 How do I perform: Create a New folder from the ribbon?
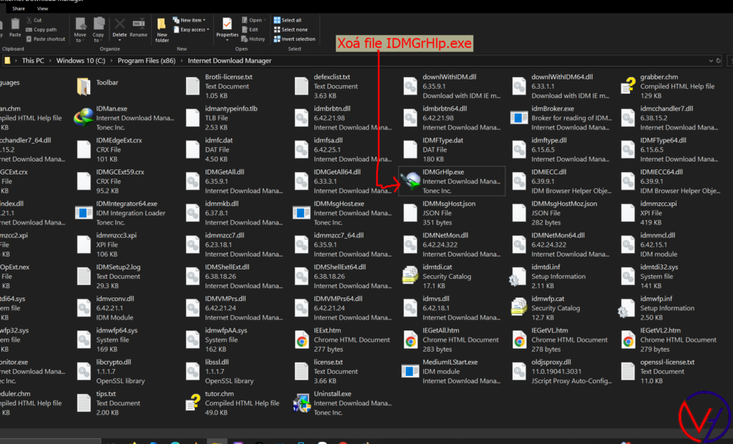click(162, 29)
